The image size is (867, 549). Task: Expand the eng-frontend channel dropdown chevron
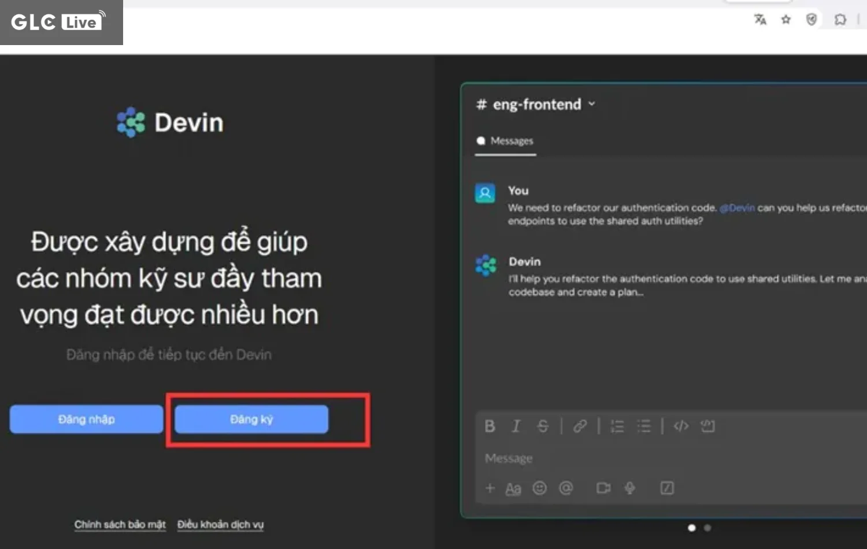(591, 104)
